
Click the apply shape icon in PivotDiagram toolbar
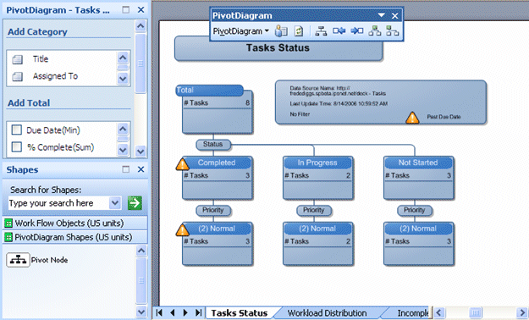(x=281, y=31)
